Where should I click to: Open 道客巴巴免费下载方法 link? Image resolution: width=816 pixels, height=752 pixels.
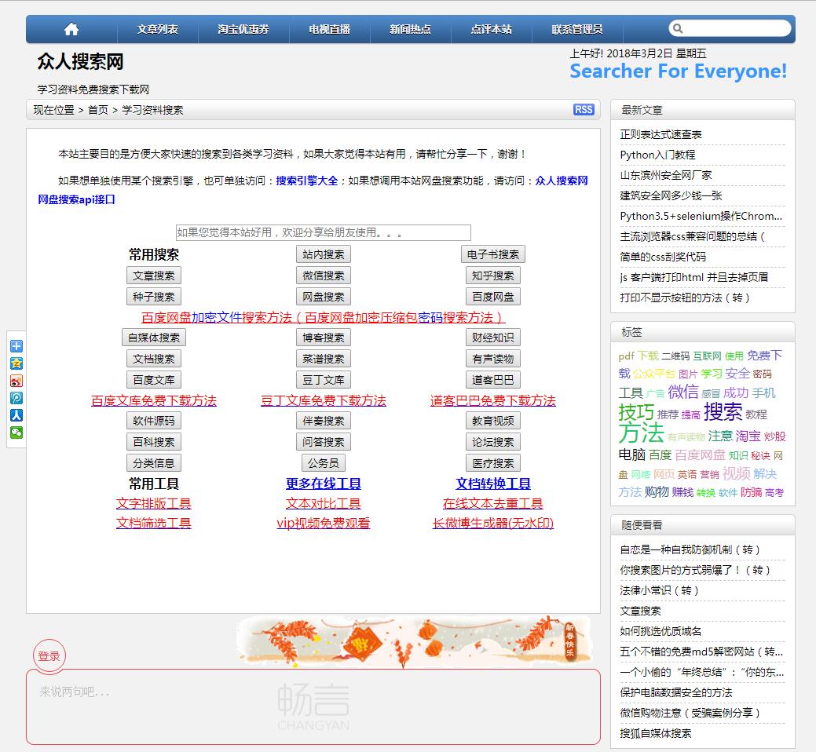[x=493, y=400]
